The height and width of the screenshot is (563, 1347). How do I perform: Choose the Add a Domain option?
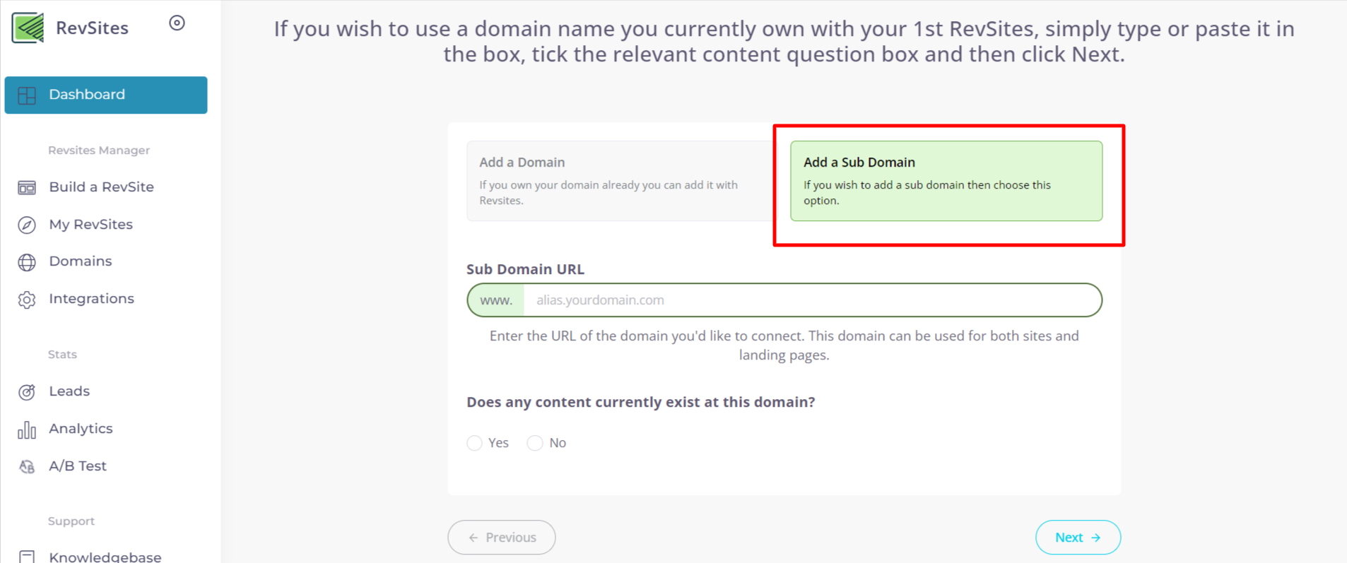click(x=620, y=181)
